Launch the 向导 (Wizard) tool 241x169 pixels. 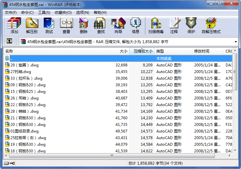pyautogui.click(x=118, y=25)
